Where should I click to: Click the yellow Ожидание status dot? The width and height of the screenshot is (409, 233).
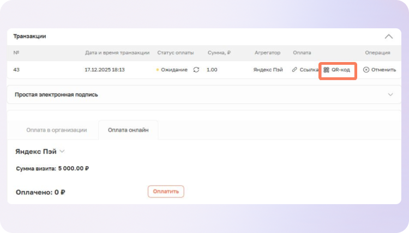pos(157,70)
